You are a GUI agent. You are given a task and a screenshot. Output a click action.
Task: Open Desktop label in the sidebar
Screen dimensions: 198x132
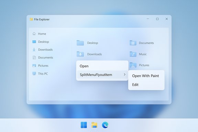(x=43, y=42)
